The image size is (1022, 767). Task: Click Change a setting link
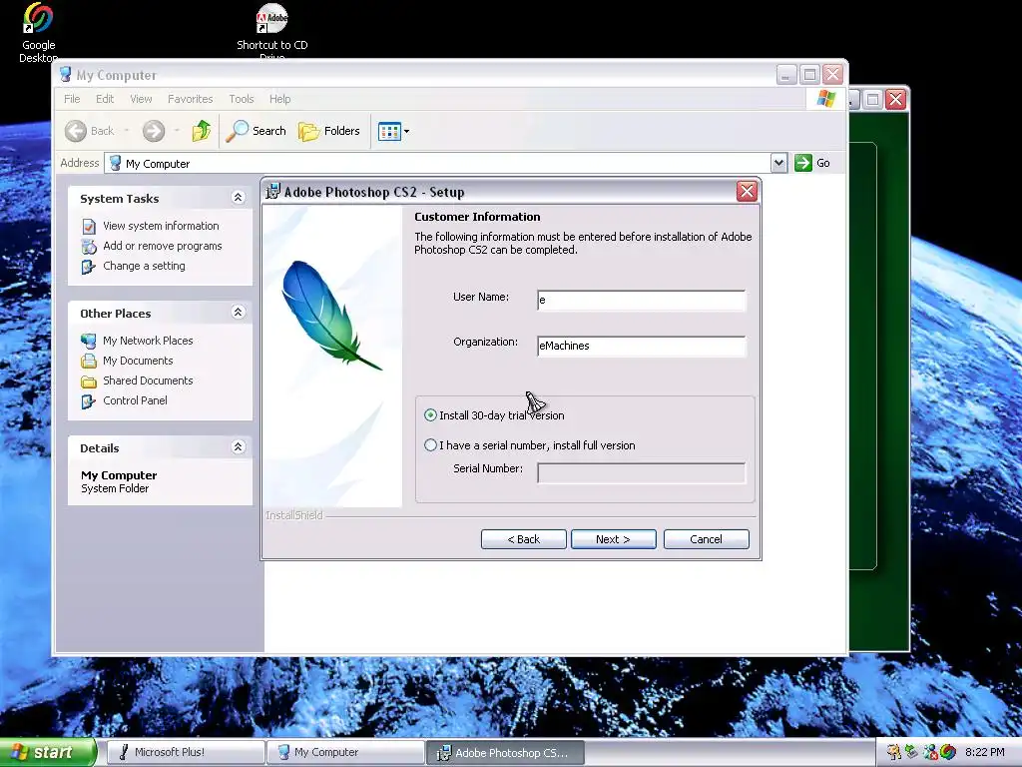[144, 266]
